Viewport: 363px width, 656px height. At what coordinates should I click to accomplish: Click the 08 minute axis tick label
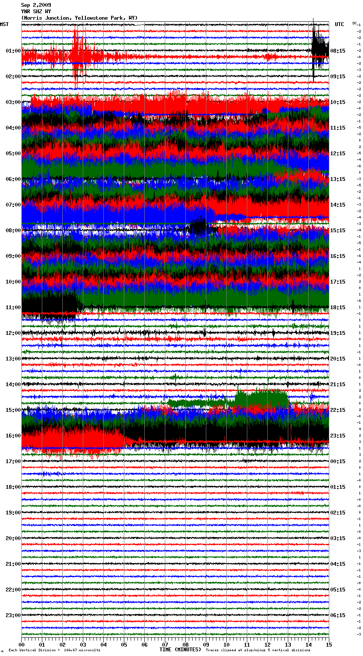coord(186,644)
